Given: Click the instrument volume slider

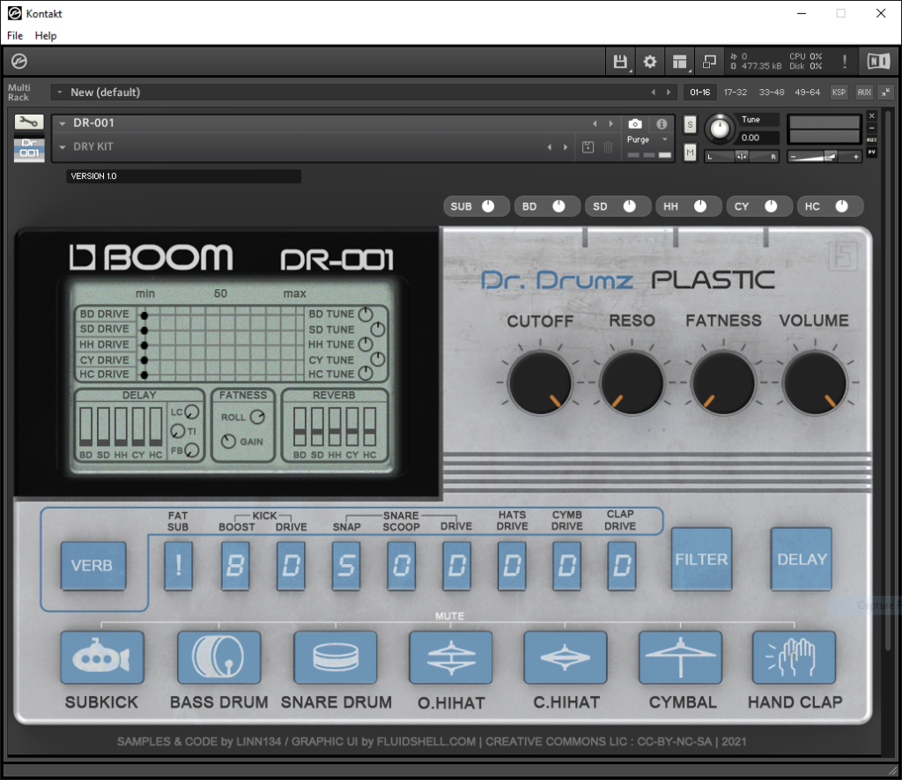Looking at the screenshot, I should [x=824, y=156].
